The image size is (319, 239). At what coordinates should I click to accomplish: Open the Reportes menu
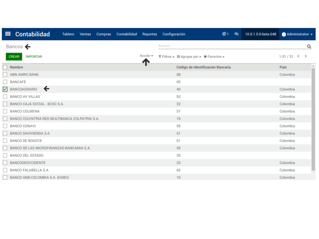tap(150, 34)
